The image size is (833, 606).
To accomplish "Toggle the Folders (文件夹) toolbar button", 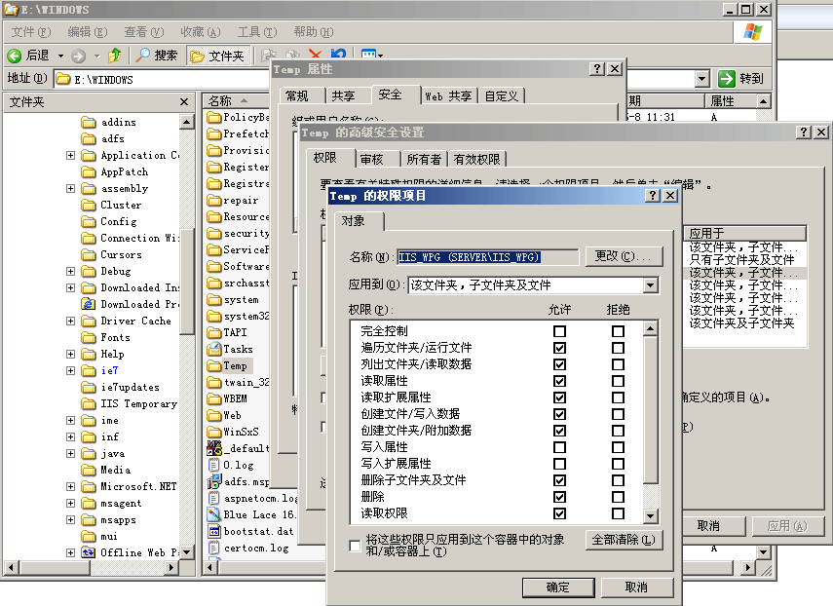I will pos(216,56).
